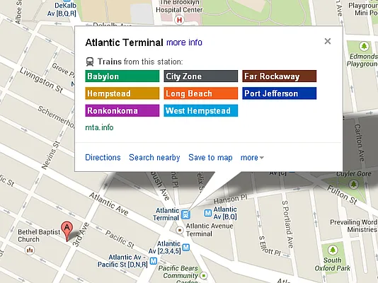This screenshot has height=283, width=378.
Task: Click the South Oxford Park tree icon
Action: (333, 250)
